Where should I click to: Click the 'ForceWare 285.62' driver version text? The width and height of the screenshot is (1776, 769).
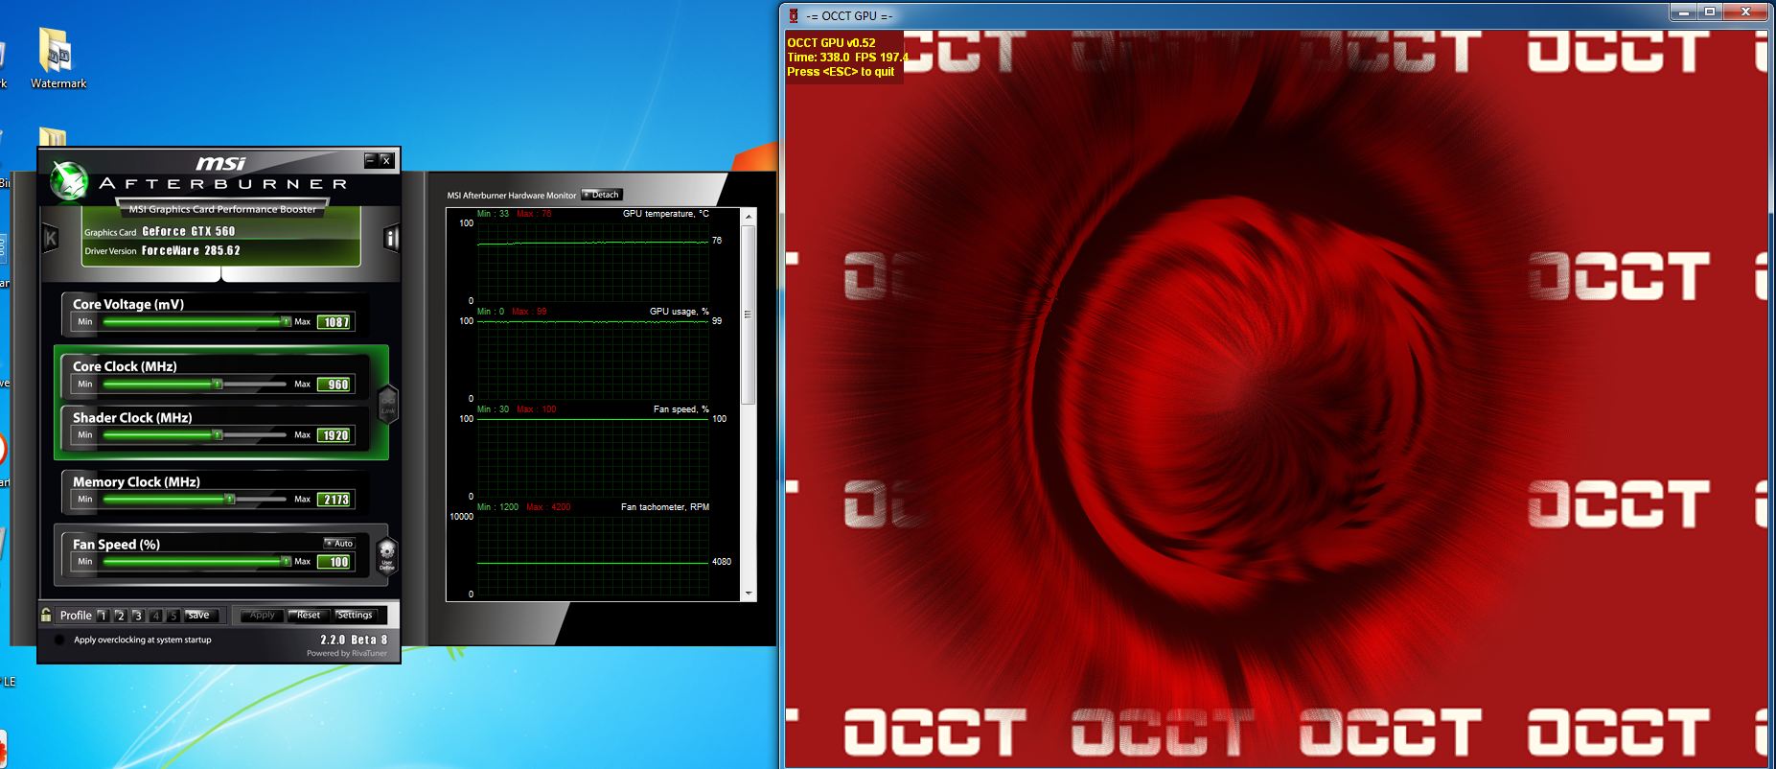coord(191,250)
